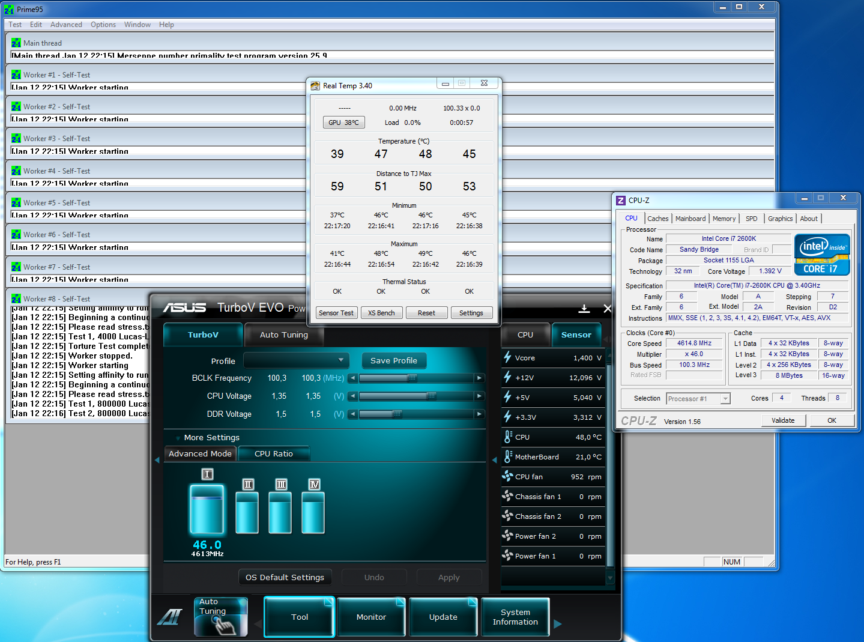Open the Advanced menu in Prime95
The height and width of the screenshot is (642, 864).
[x=66, y=25]
